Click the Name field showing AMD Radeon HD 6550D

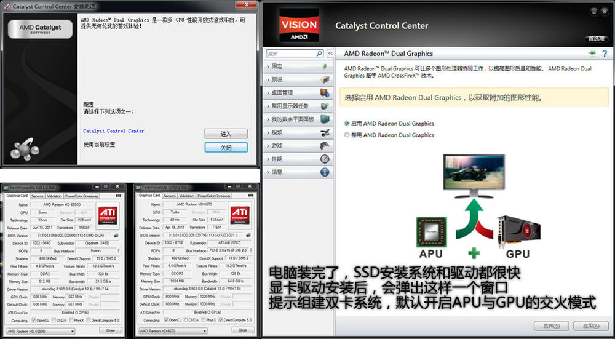[62, 205]
